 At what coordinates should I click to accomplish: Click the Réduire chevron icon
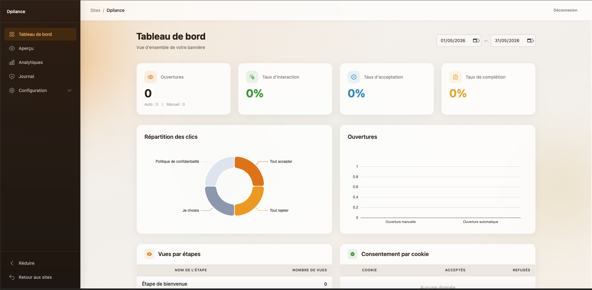click(12, 263)
